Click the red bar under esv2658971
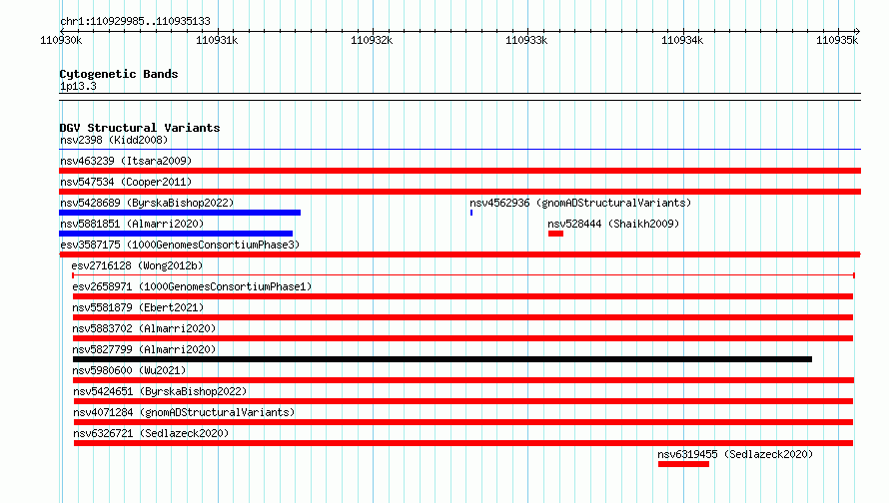Screen dimensions: 889x503 tap(462, 296)
